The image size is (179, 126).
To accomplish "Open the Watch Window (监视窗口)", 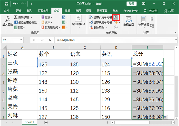I will coord(129,21).
